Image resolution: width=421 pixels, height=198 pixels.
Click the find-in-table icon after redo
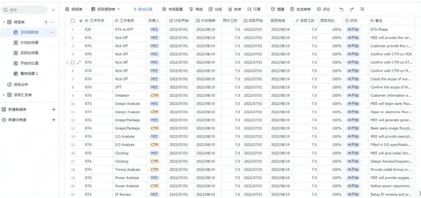point(362,9)
